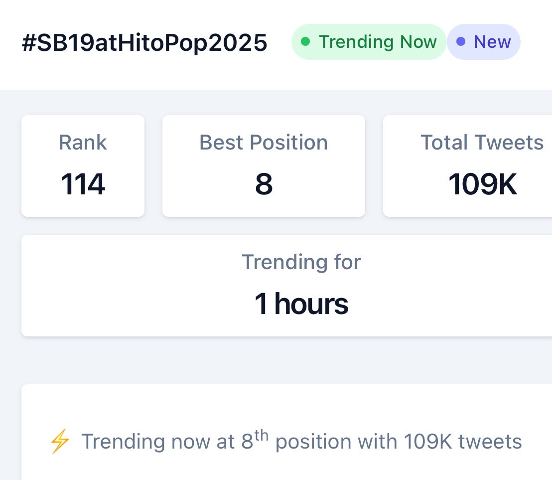Click the rank value 114

[83, 184]
